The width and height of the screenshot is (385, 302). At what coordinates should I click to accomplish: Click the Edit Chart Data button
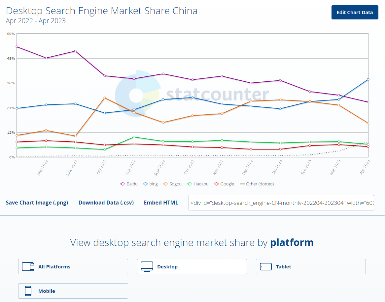pos(355,13)
